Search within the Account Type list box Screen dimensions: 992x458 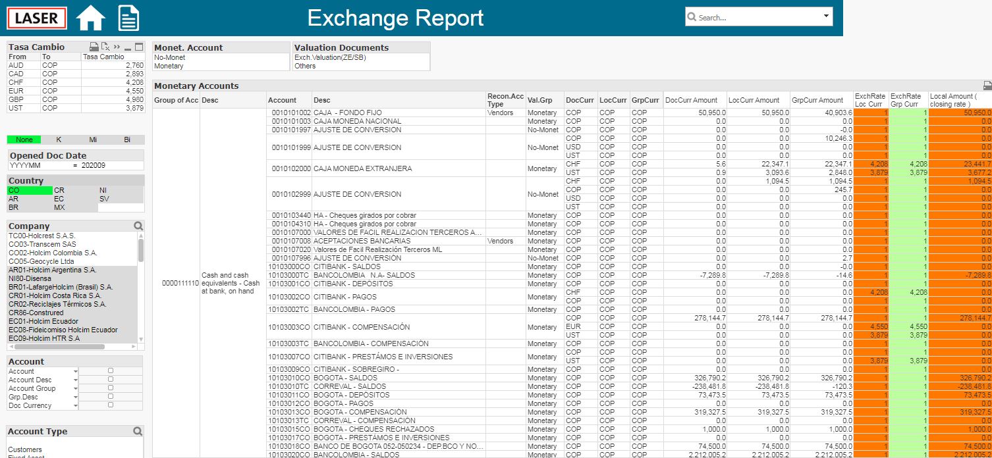tap(138, 431)
